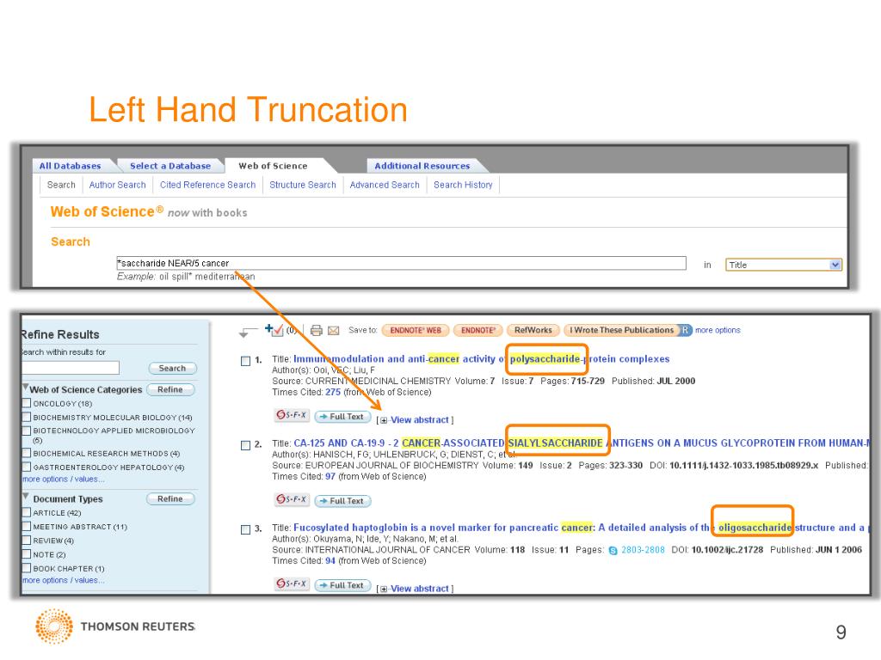Click search within results field
This screenshot has height=660, width=881.
[x=71, y=368]
